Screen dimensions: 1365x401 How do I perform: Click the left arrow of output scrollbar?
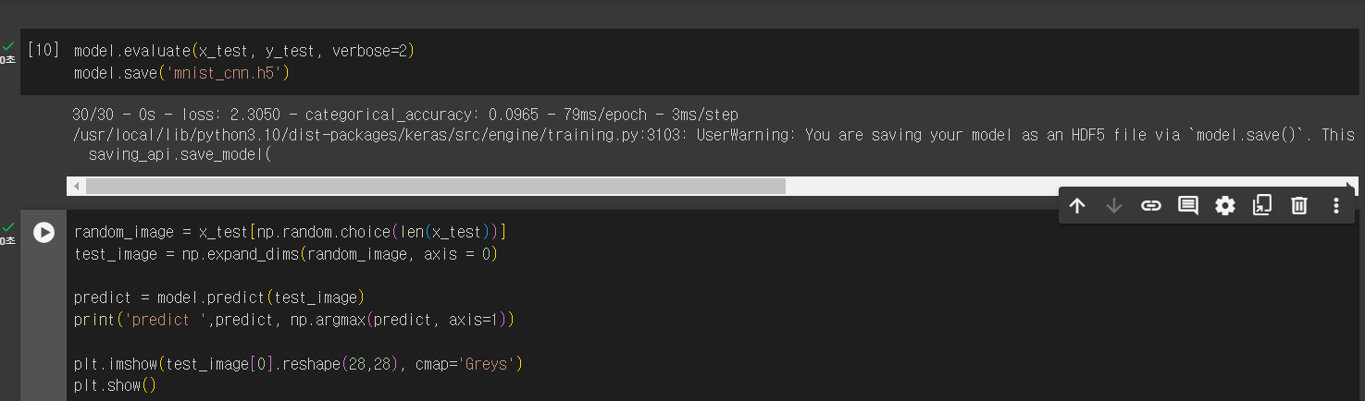pyautogui.click(x=77, y=187)
